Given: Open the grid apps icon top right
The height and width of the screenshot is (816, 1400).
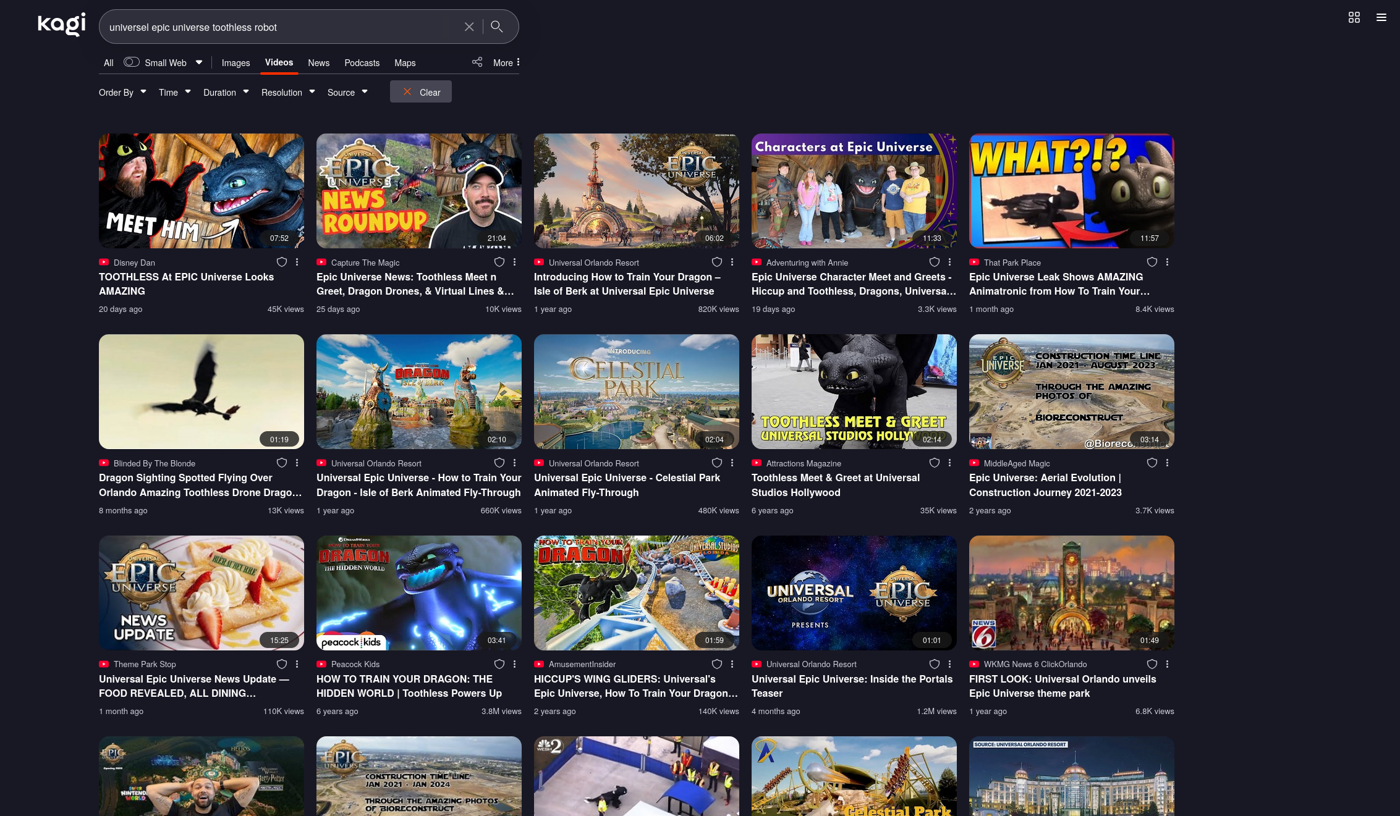Looking at the screenshot, I should [1354, 17].
